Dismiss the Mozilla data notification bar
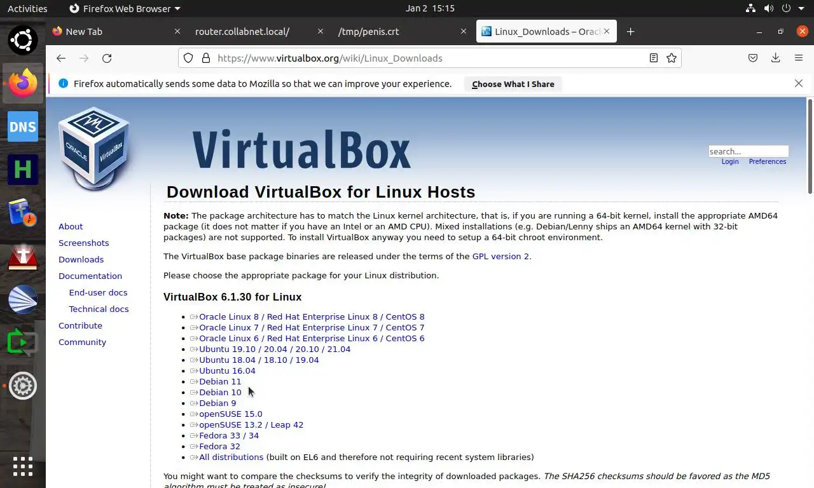Screen dimensions: 814x488 (x=799, y=83)
